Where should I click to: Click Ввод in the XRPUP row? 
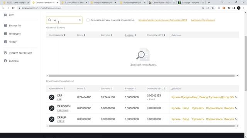(186, 119)
